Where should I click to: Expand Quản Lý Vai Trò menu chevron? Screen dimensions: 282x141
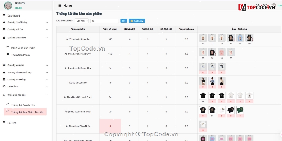click(x=47, y=30)
